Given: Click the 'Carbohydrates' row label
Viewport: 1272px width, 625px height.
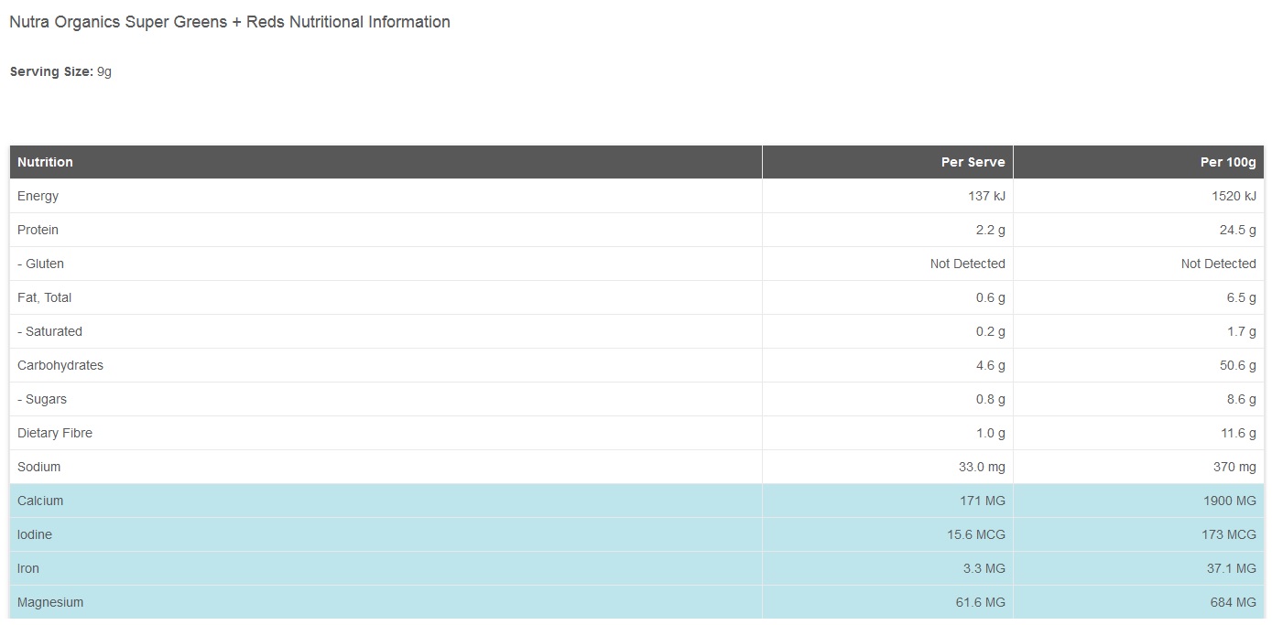Looking at the screenshot, I should coord(60,365).
